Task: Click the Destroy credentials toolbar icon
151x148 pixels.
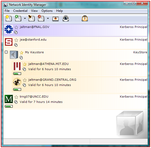Action: point(41,18)
